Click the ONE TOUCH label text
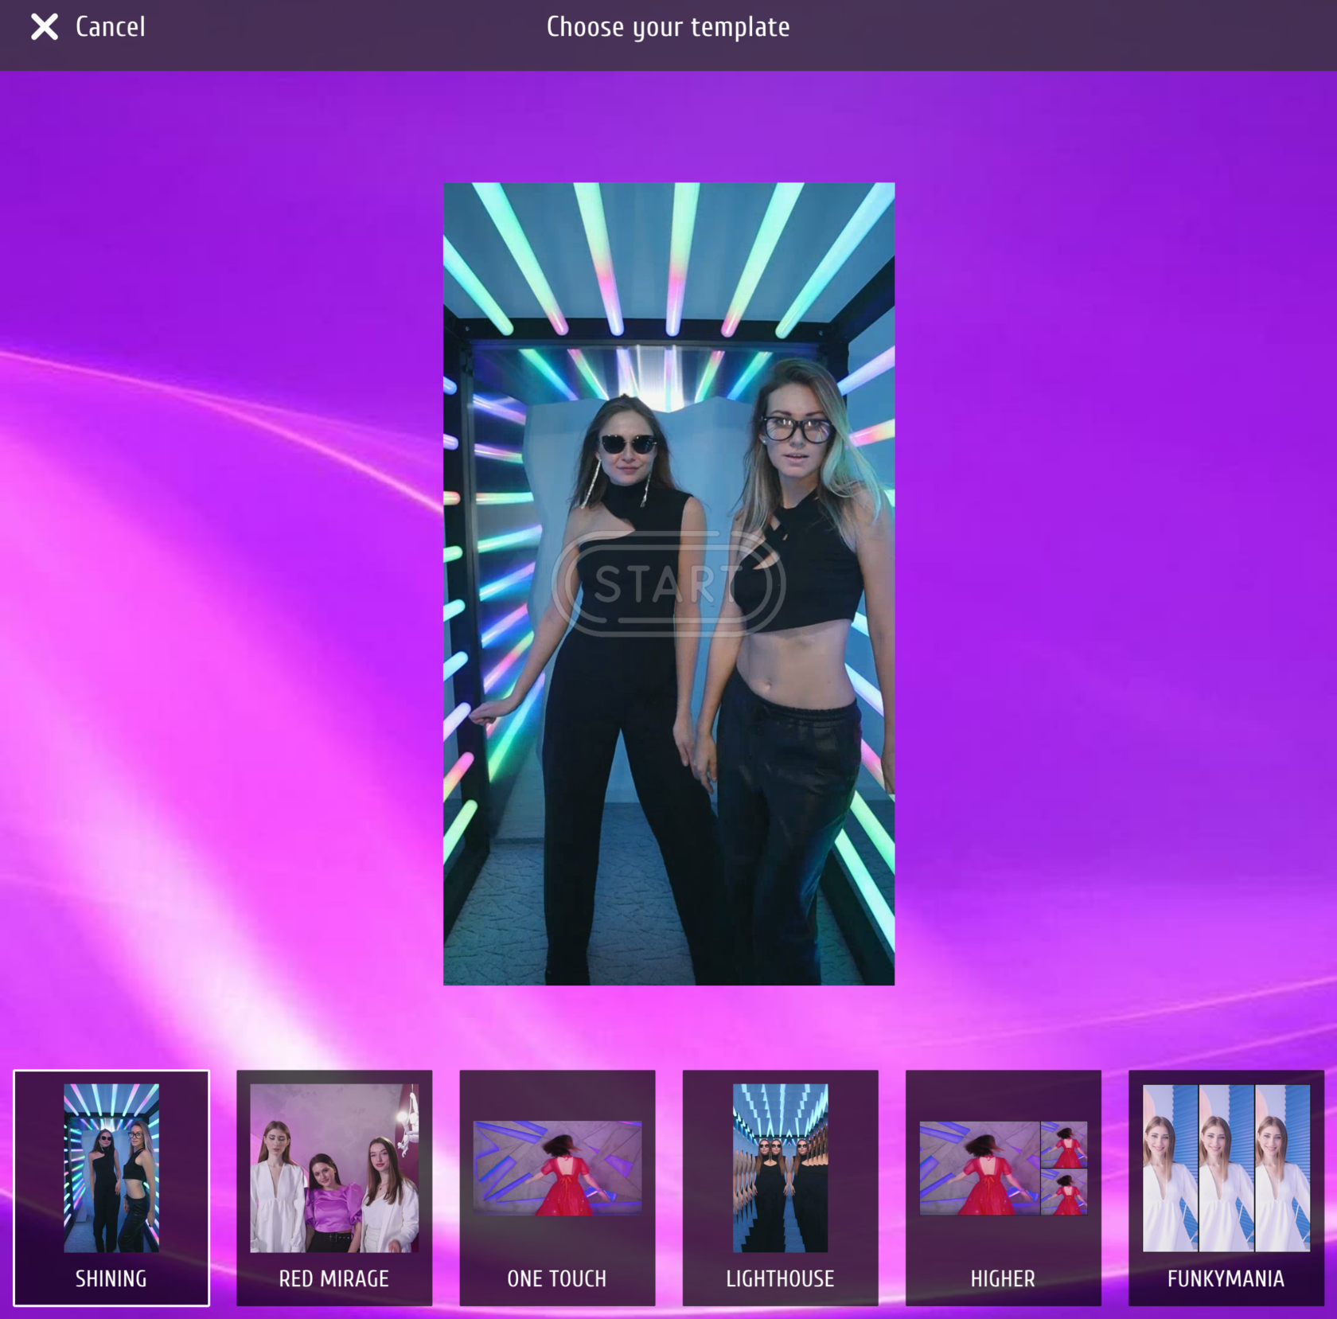 click(x=557, y=1278)
